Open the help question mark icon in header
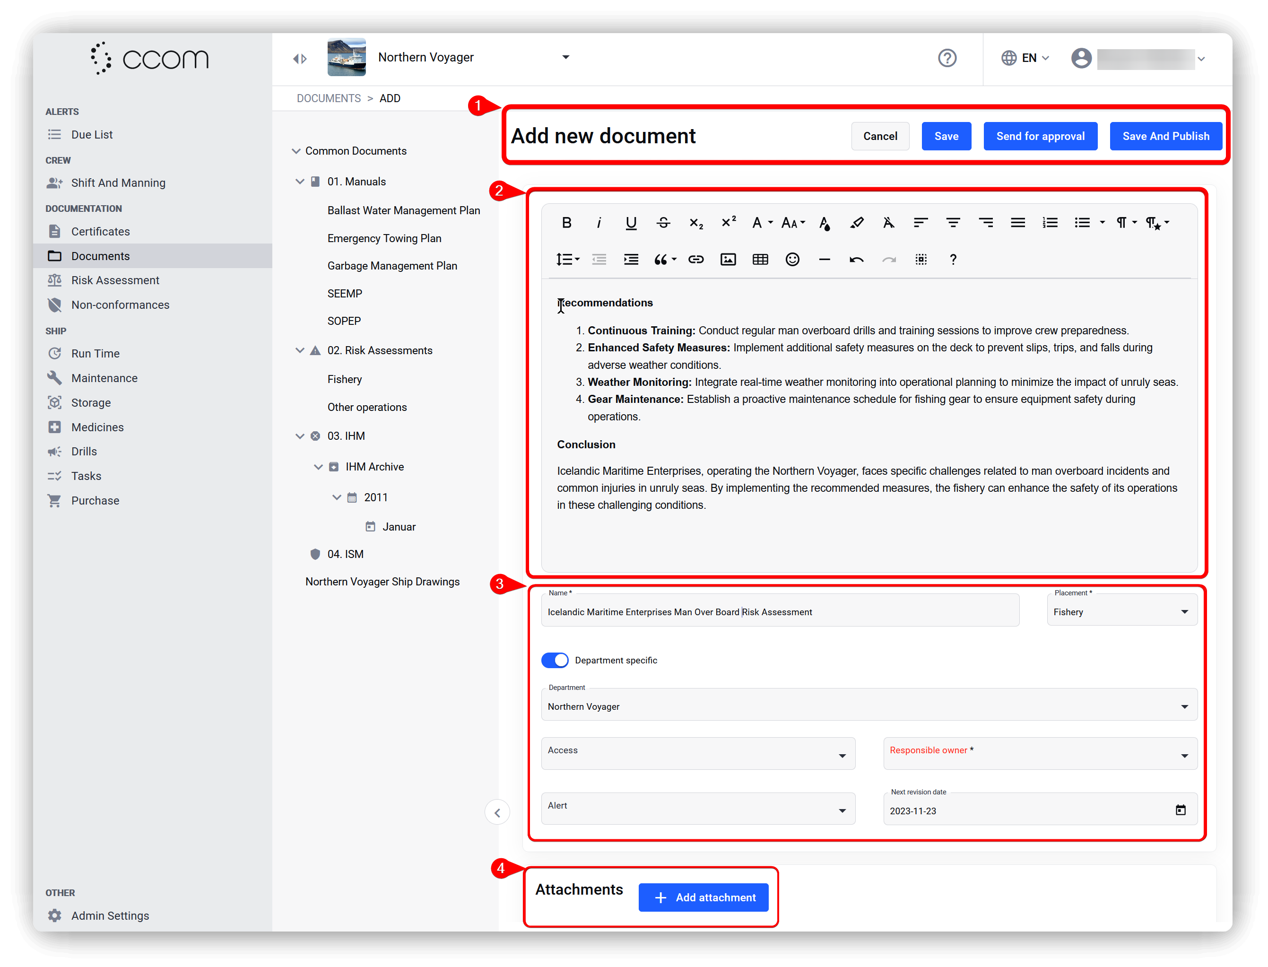Image resolution: width=1268 pixels, height=967 pixels. pyautogui.click(x=947, y=58)
